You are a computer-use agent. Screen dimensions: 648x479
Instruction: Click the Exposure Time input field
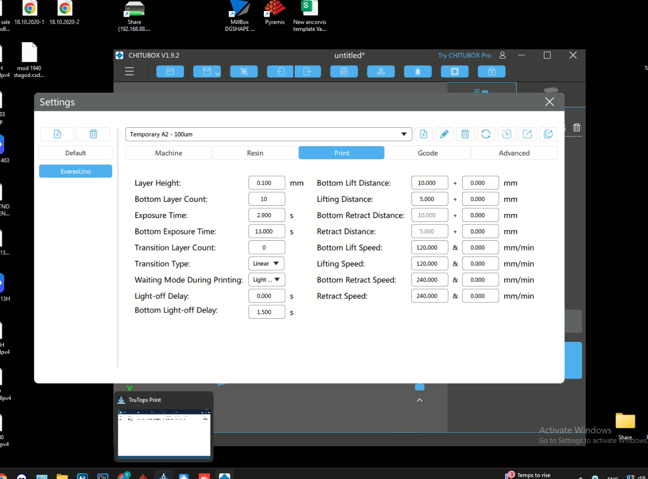pos(266,216)
